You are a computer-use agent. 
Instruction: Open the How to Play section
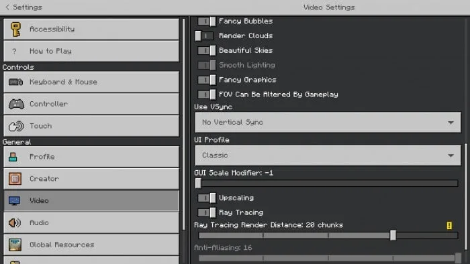click(x=91, y=51)
